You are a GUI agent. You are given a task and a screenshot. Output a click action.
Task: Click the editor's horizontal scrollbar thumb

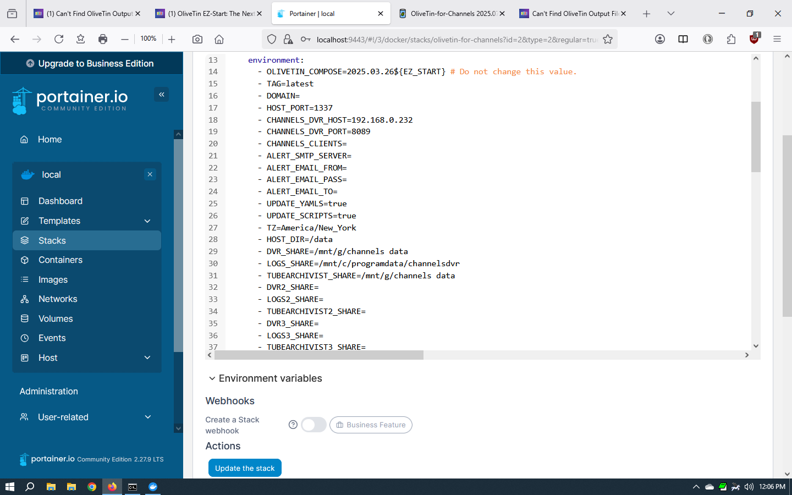[x=319, y=355]
